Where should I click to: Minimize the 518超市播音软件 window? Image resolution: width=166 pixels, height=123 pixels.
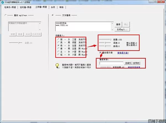click(x=151, y=2)
